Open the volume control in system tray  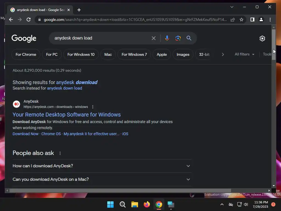pyautogui.click(x=246, y=204)
